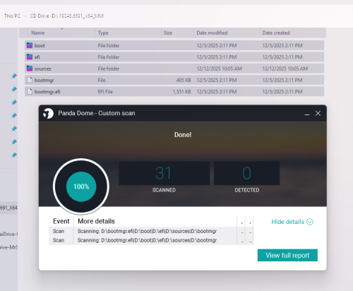Click the topmost pin icon in sidebar
The width and height of the screenshot is (353, 291).
(x=14, y=76)
